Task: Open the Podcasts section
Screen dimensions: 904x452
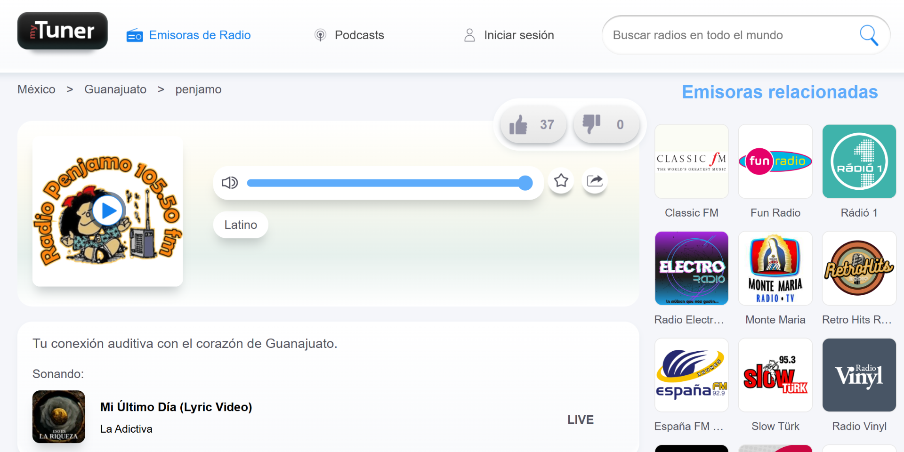Action: coord(359,35)
